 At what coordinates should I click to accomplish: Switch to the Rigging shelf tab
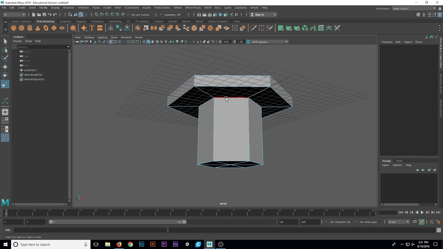(81, 21)
